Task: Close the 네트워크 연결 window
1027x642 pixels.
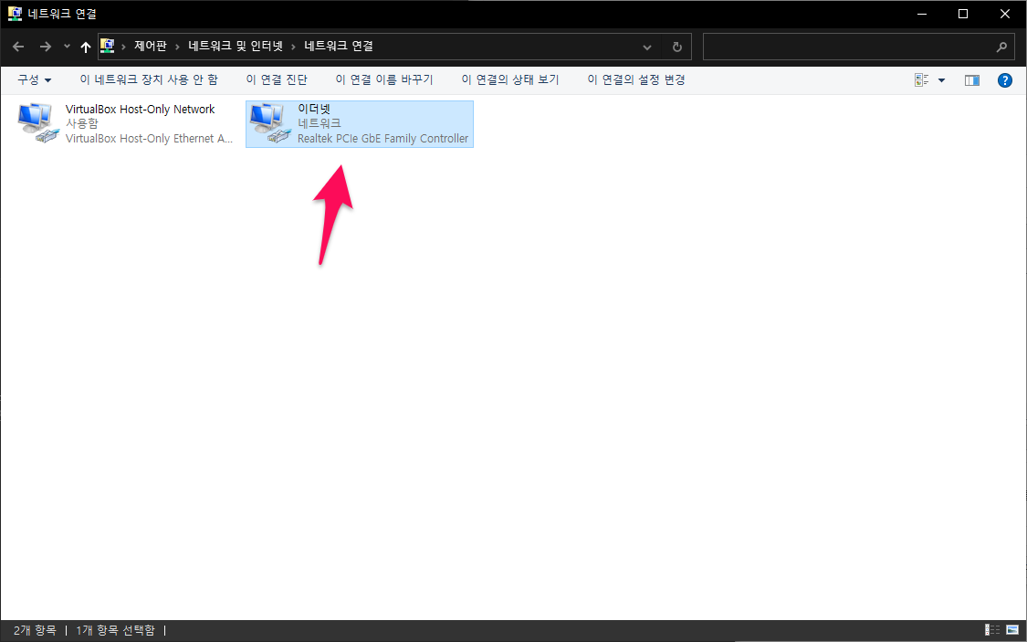Action: click(x=1005, y=14)
